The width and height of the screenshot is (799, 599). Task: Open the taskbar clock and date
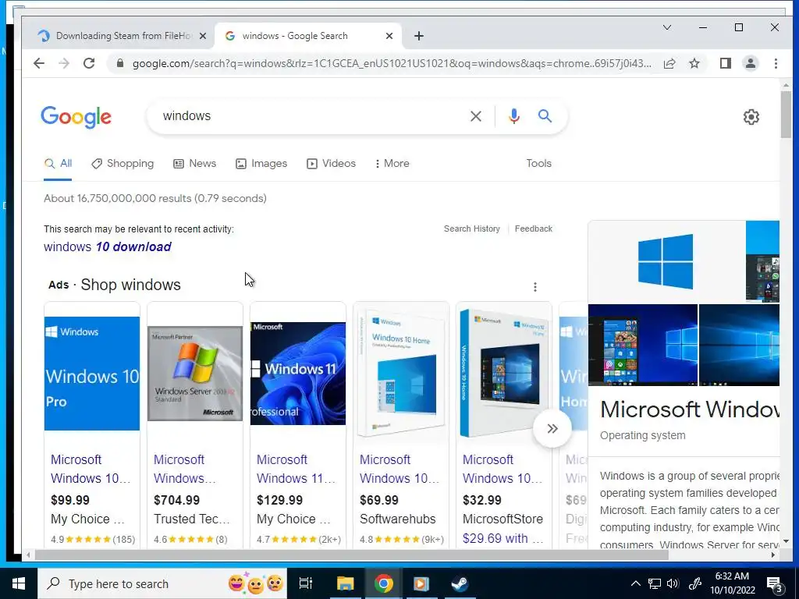pos(732,583)
